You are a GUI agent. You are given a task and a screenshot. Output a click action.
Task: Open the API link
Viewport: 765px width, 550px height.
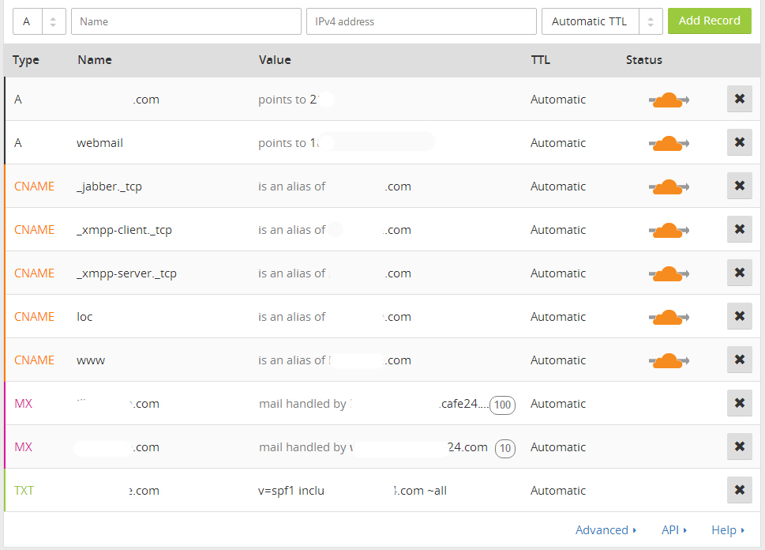[x=673, y=530]
